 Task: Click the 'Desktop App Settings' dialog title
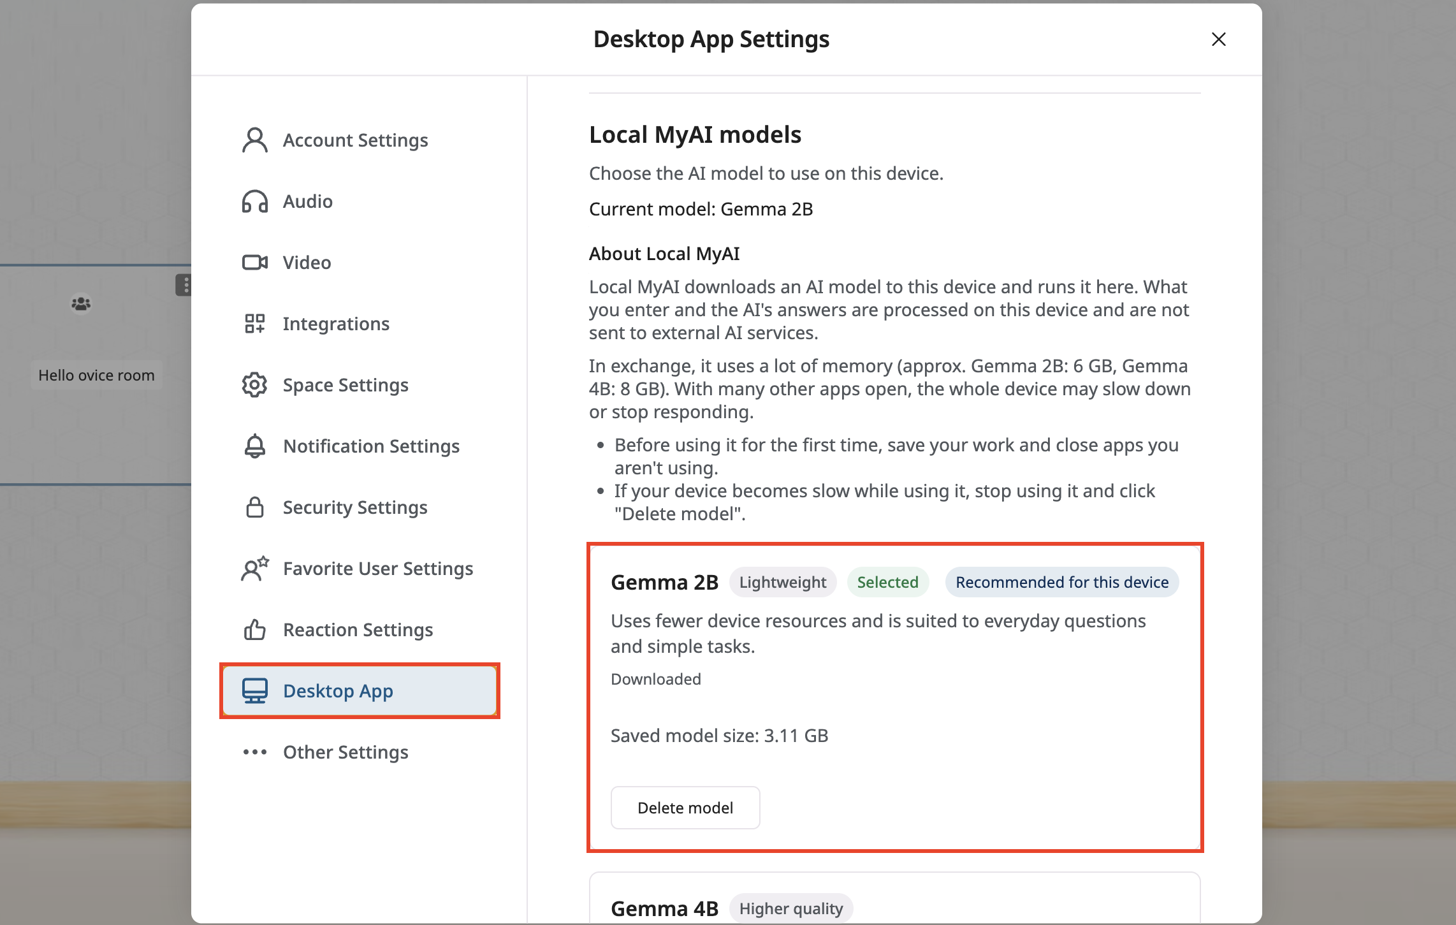tap(711, 39)
